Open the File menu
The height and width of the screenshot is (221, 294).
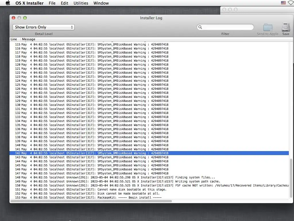[x=52, y=3]
